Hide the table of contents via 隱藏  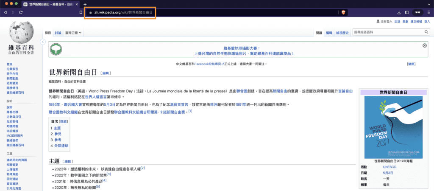pyautogui.click(x=64, y=121)
